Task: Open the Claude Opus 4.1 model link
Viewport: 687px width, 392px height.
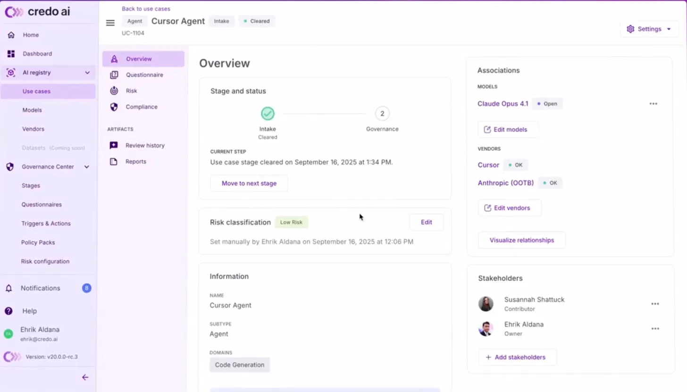Action: click(x=503, y=104)
